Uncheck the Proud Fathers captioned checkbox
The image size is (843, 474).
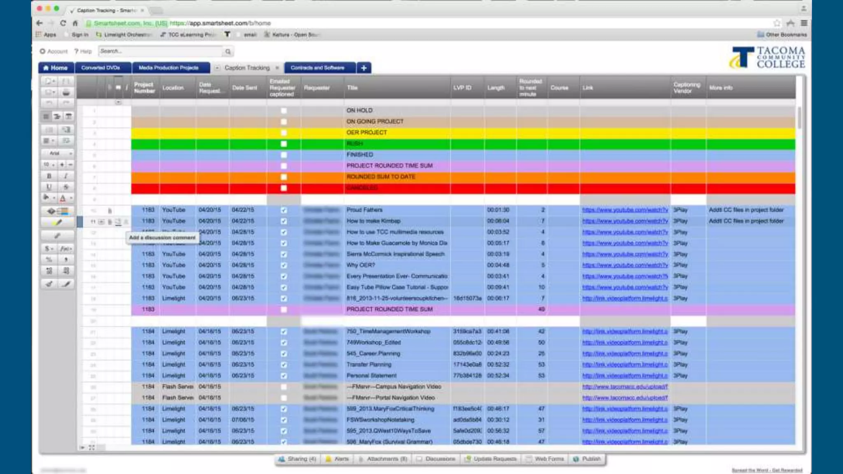point(284,210)
